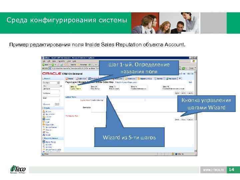Collapse the Create sidebar section
Viewport: 240px width, 180px height.
tap(43, 108)
